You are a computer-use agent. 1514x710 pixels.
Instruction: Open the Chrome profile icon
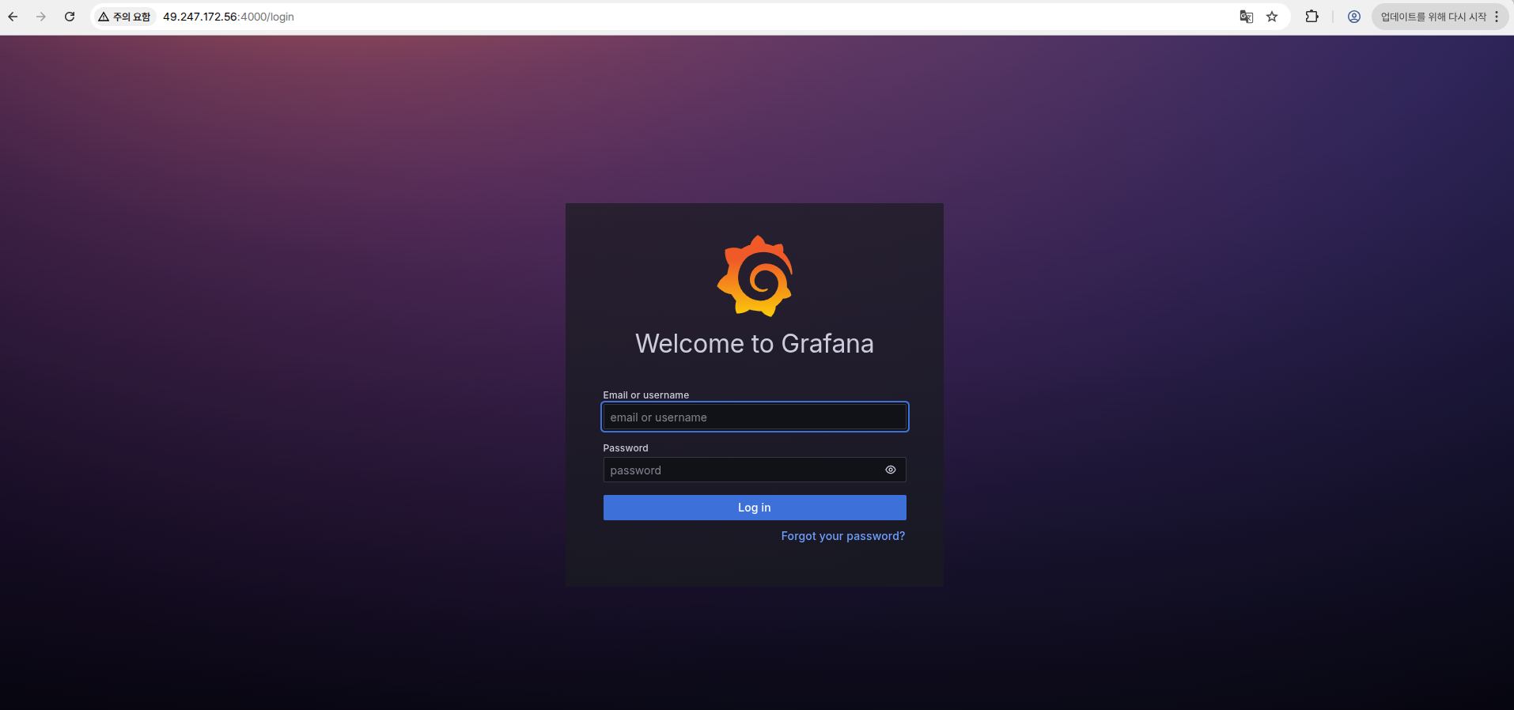pyautogui.click(x=1353, y=17)
